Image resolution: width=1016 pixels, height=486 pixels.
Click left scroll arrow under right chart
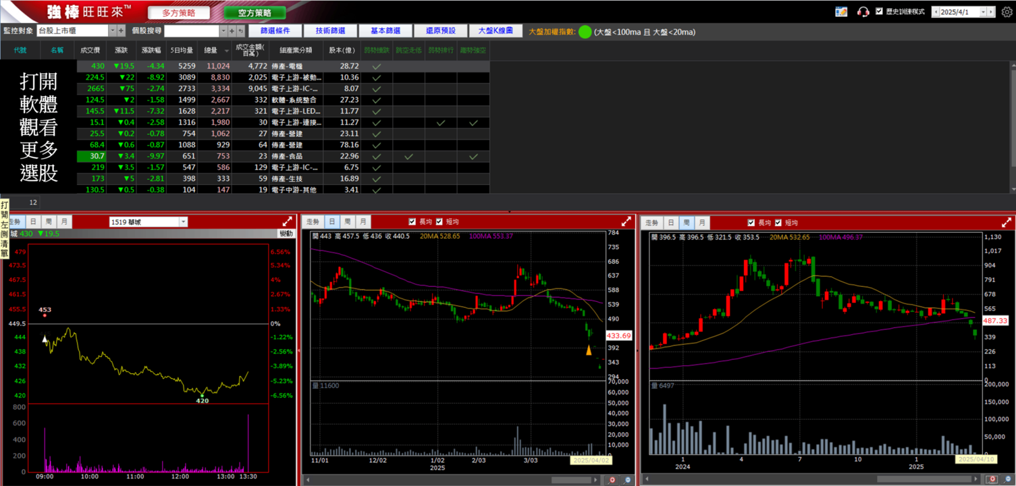pyautogui.click(x=647, y=479)
